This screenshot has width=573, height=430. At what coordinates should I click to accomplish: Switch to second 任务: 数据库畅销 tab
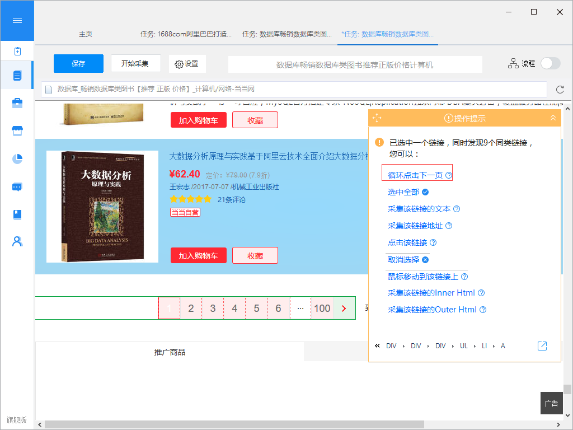(x=287, y=34)
